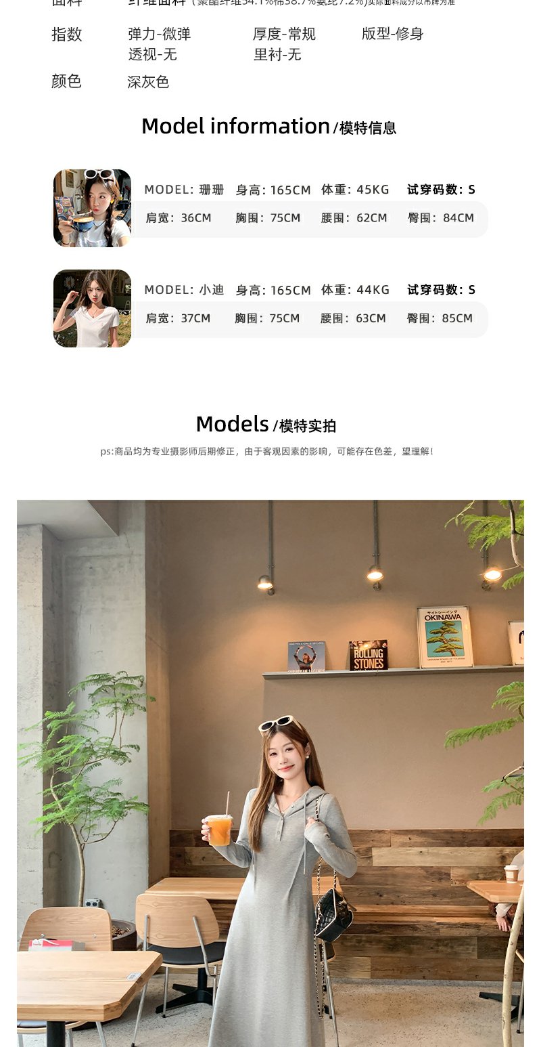Click 珊珊's 肩宽 36CM measurement

click(x=179, y=218)
